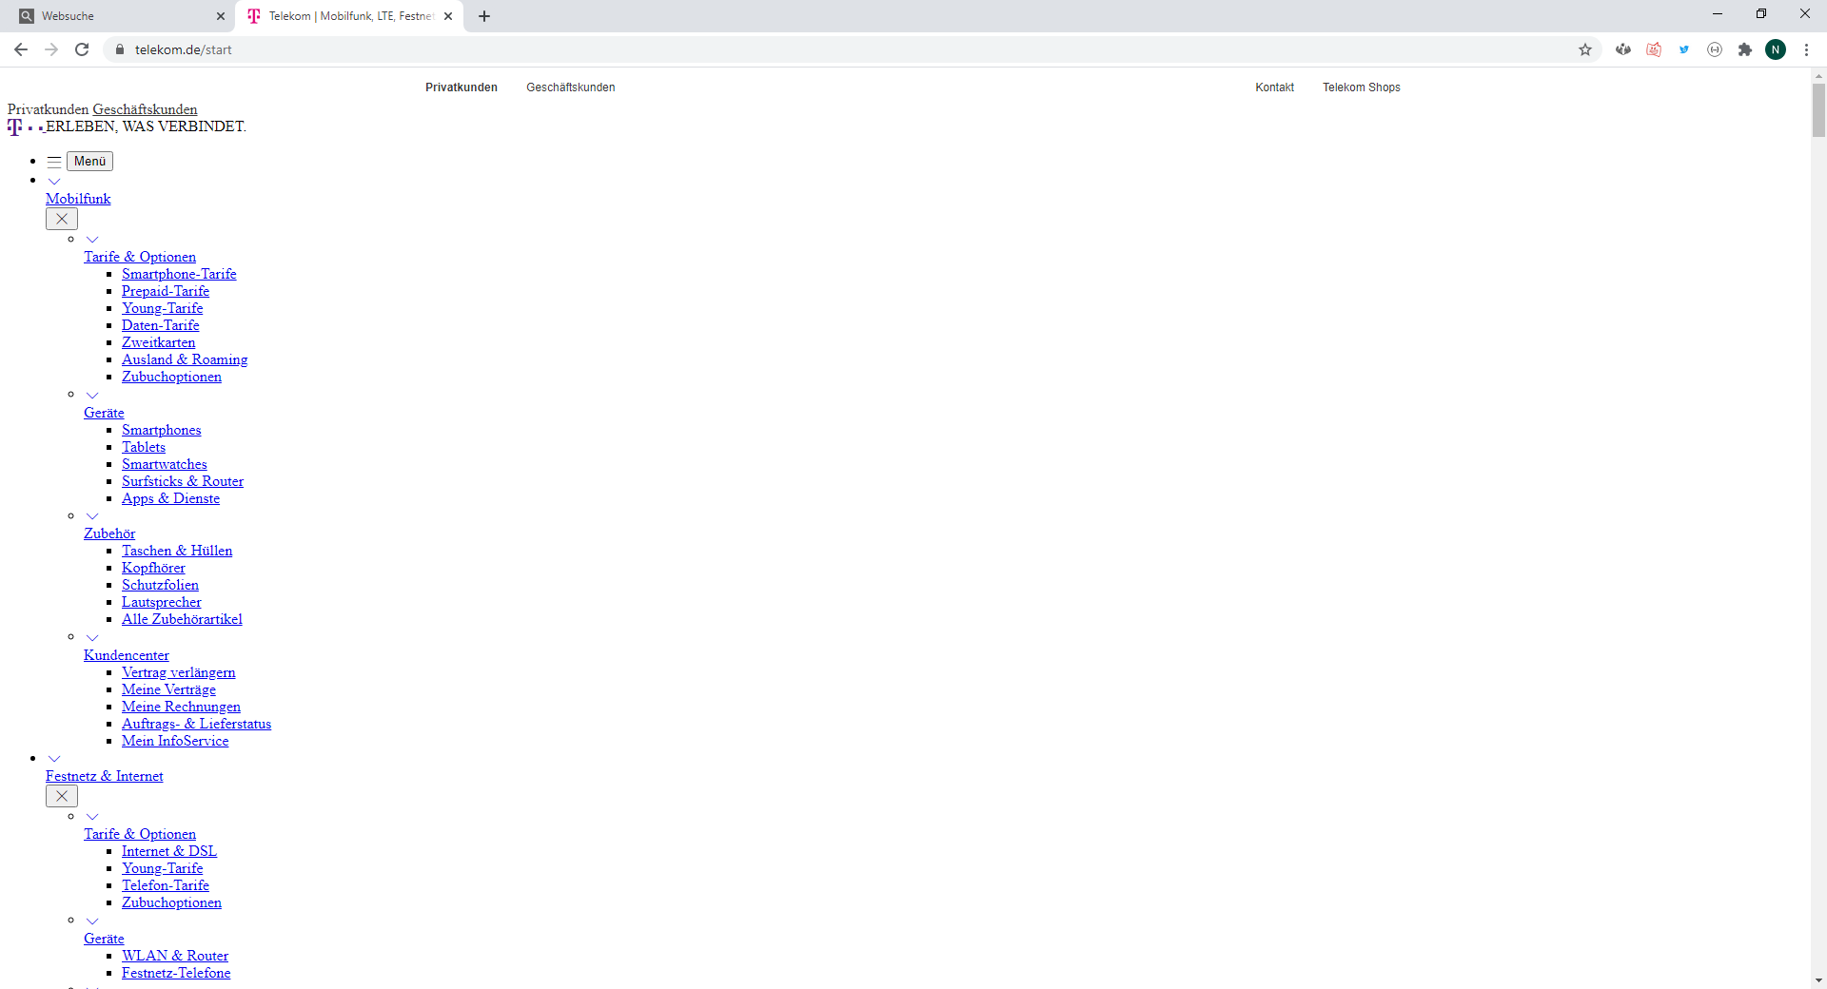Select the Privatkunden top navigation item
The height and width of the screenshot is (989, 1827).
point(462,87)
